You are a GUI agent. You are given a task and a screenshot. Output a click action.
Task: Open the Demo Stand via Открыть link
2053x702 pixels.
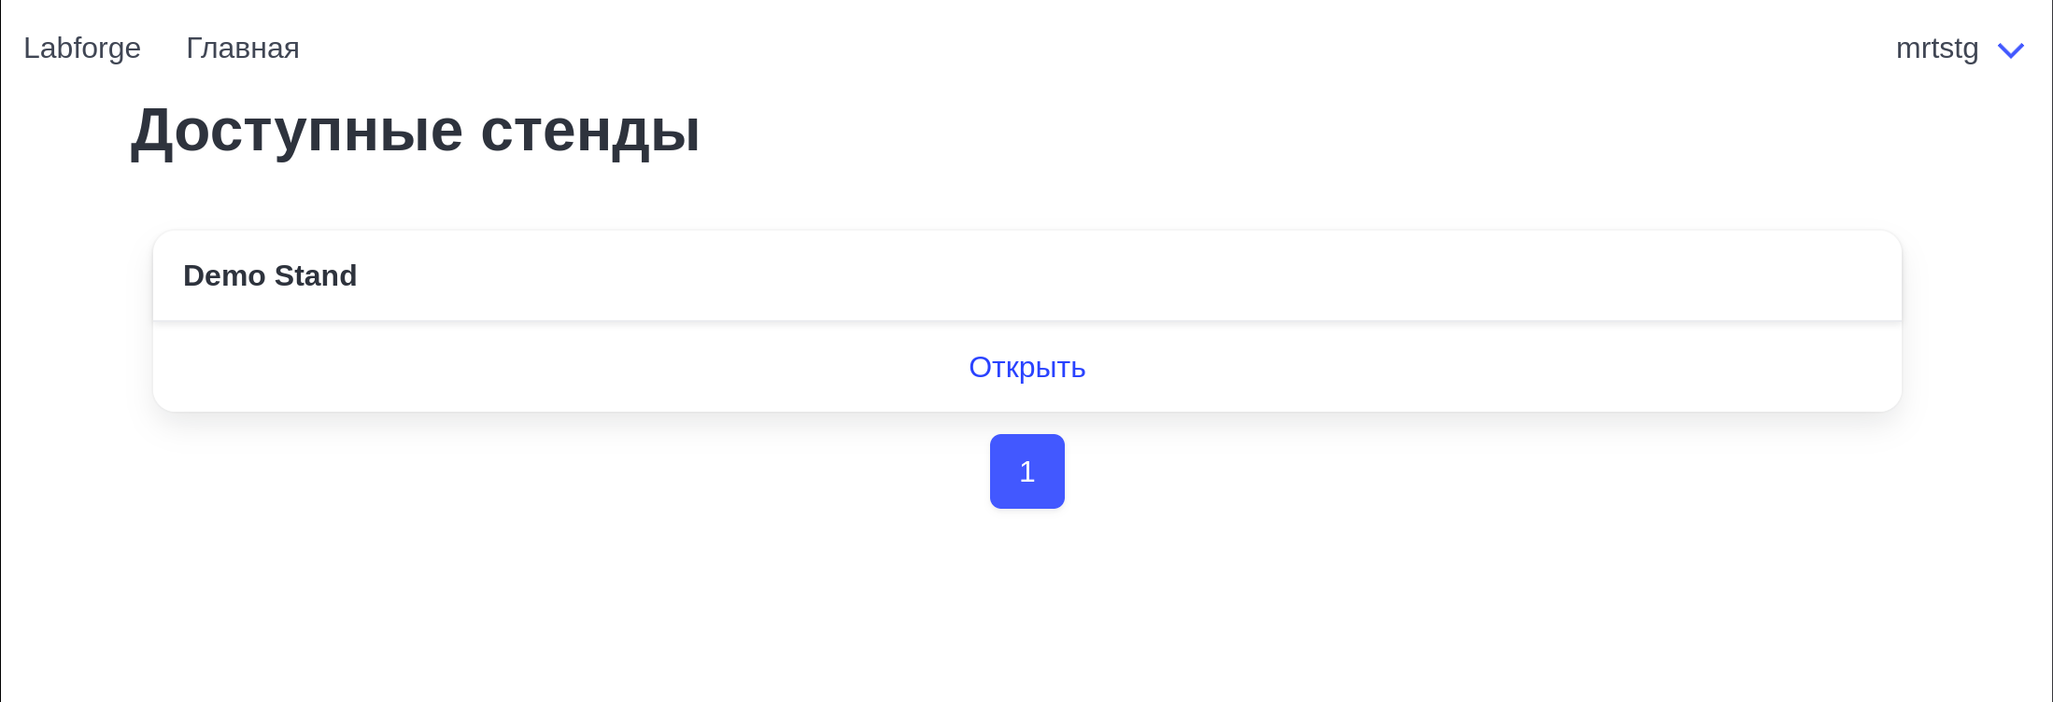point(1026,368)
